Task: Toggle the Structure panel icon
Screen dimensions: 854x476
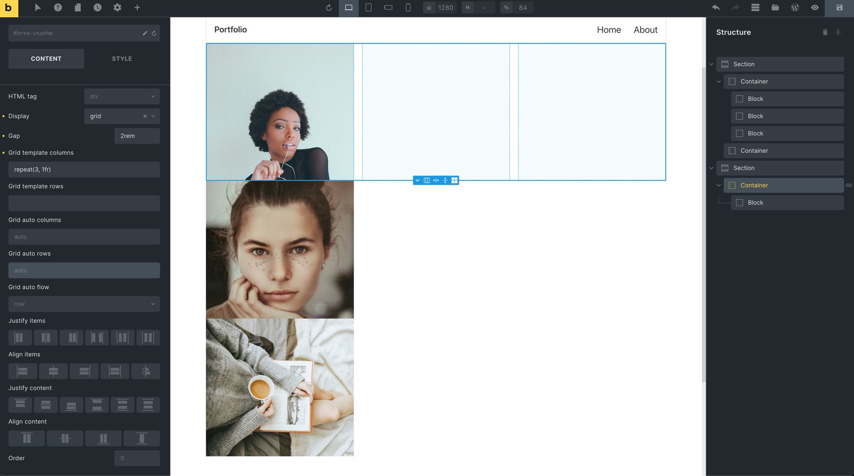Action: coord(755,8)
